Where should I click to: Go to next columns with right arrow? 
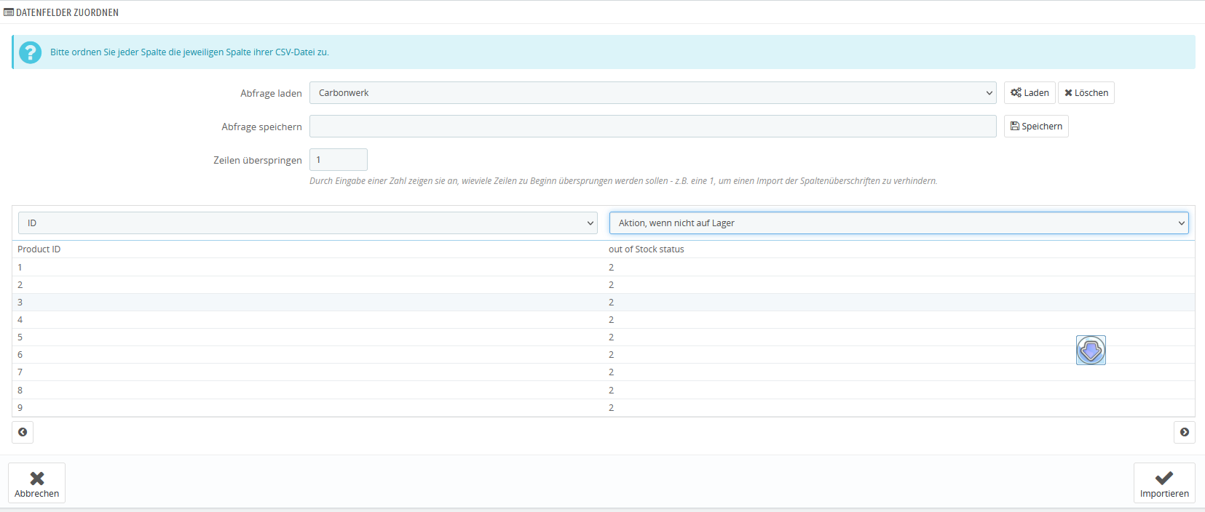[1185, 432]
